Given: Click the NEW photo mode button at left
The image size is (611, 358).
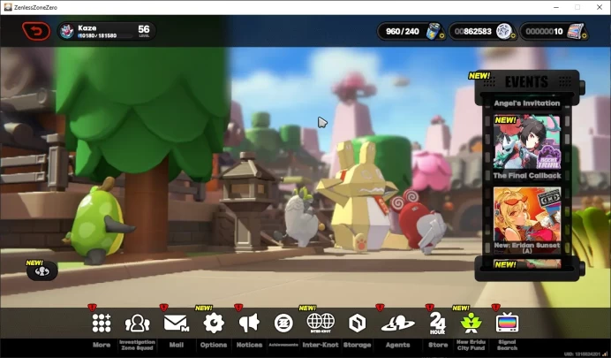Looking at the screenshot, I should click(x=42, y=271).
